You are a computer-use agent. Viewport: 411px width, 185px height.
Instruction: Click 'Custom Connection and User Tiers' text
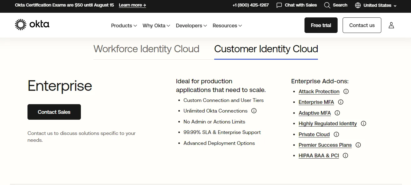[x=224, y=100]
